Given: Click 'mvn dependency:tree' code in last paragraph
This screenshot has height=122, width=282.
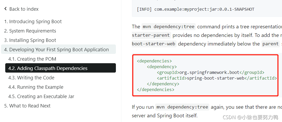Looking at the screenshot, I should 182,107.
